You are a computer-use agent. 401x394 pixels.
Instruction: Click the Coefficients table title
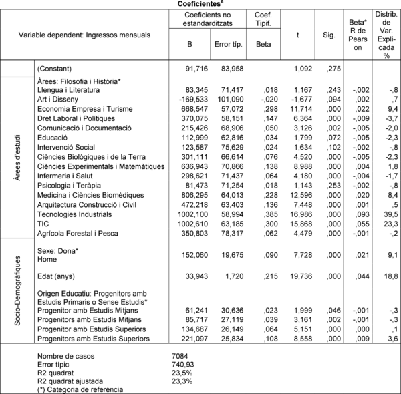click(200, 4)
